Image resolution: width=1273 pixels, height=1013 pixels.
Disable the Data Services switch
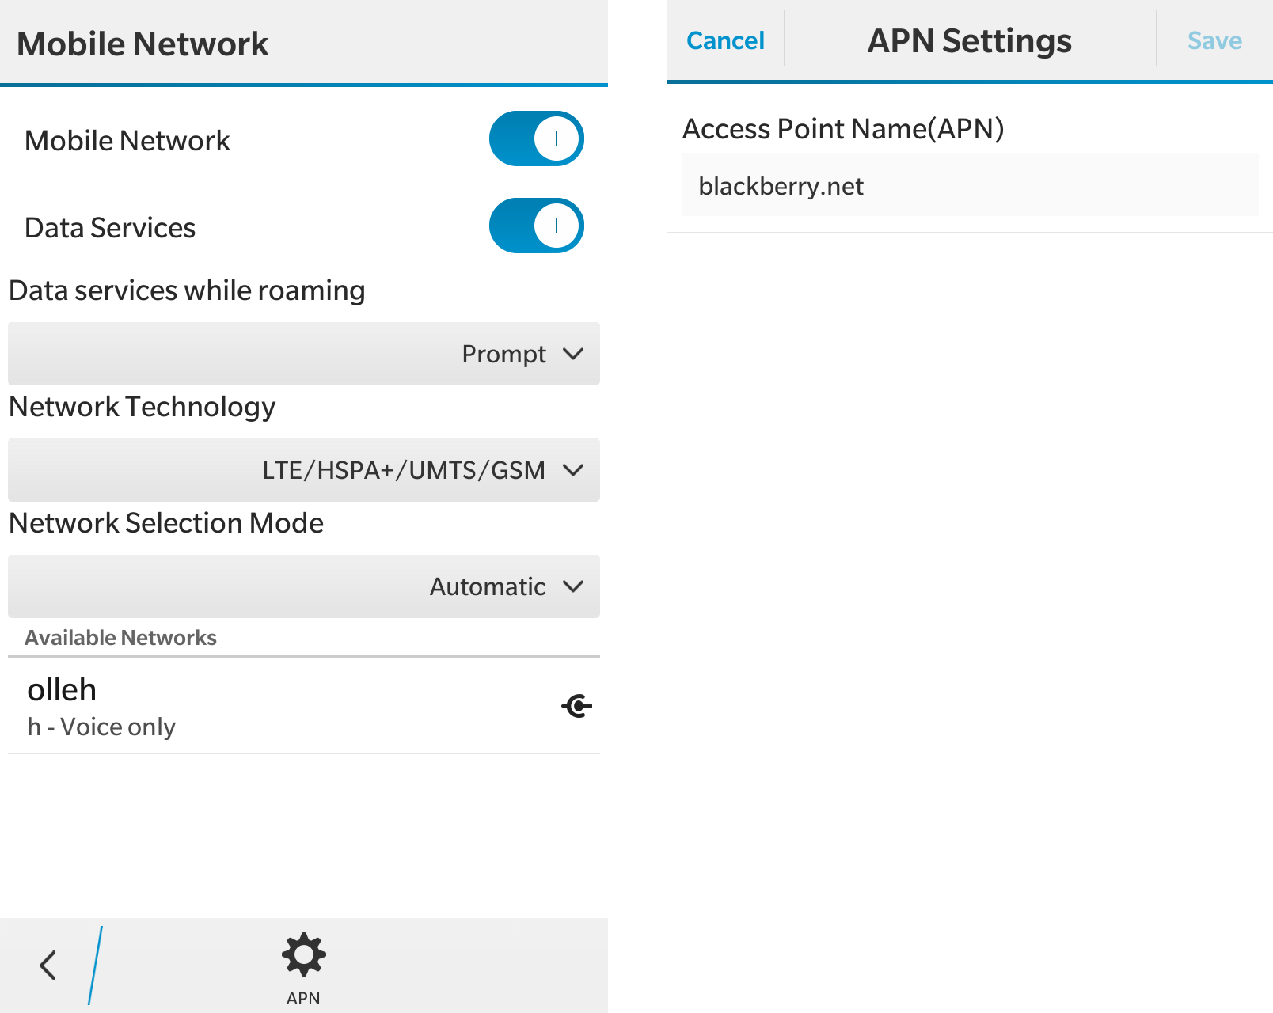point(536,226)
